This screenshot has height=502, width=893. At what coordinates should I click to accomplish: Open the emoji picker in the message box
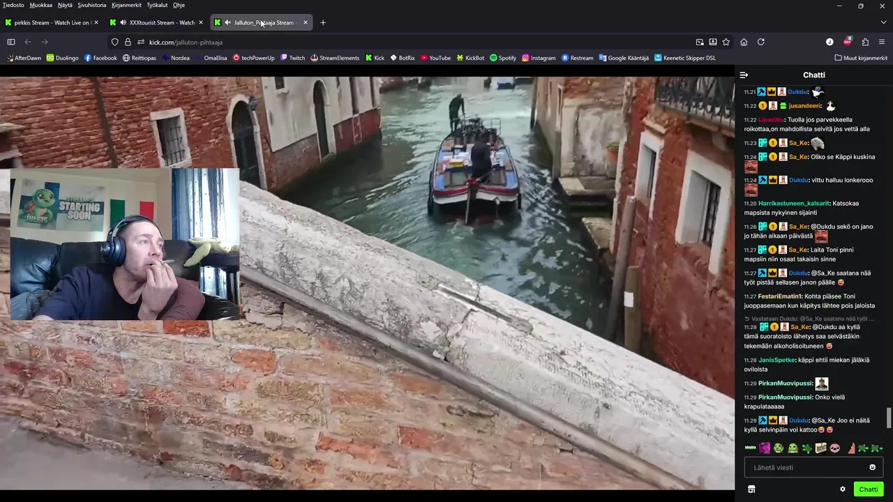[872, 467]
